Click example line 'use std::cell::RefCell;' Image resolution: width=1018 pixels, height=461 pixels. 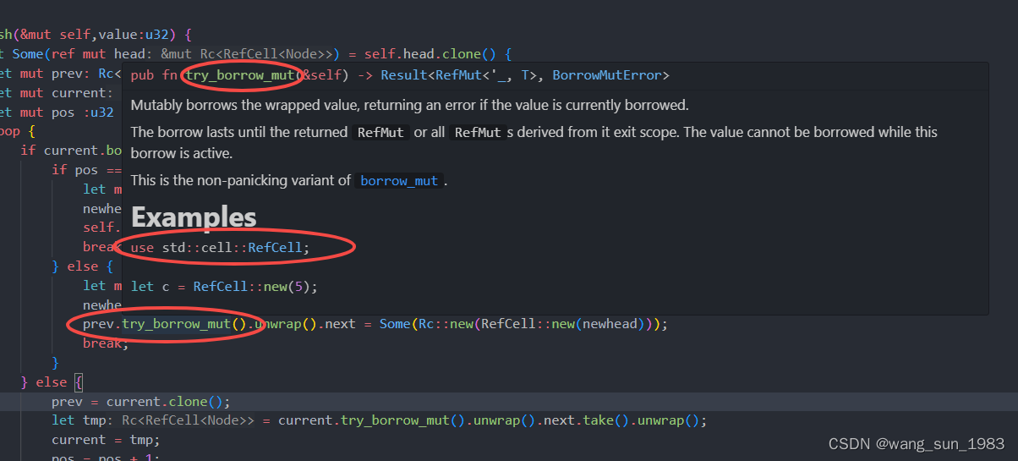(x=221, y=248)
